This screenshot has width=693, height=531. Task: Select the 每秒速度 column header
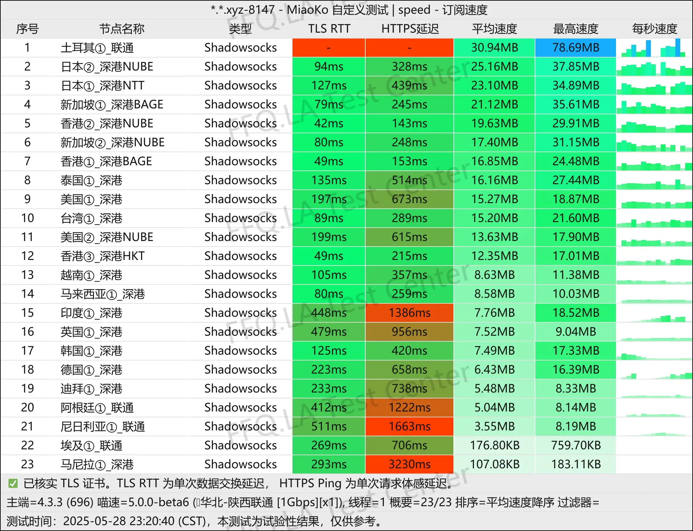pyautogui.click(x=654, y=29)
